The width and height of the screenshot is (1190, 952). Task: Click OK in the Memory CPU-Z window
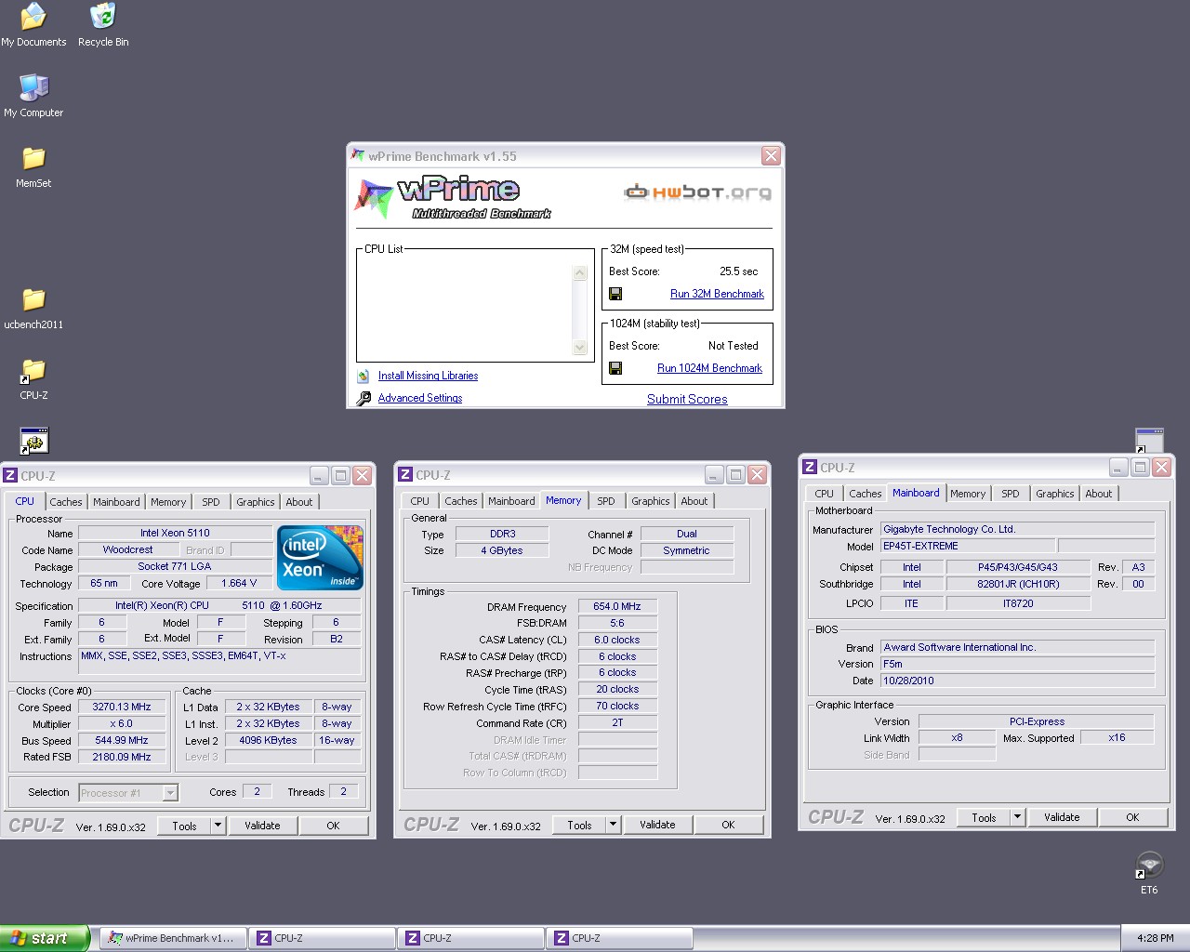click(x=728, y=825)
